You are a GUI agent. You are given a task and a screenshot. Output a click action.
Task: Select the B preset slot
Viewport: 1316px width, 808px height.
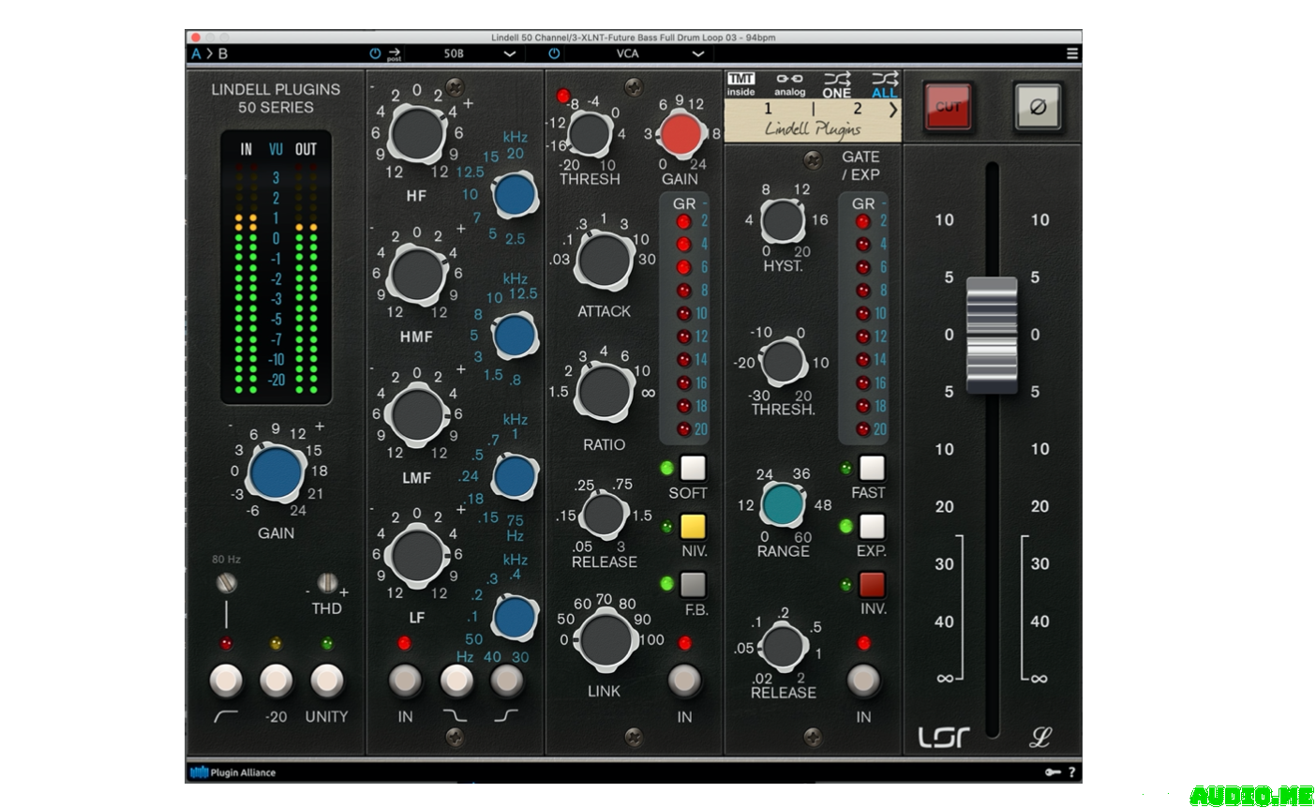[223, 53]
